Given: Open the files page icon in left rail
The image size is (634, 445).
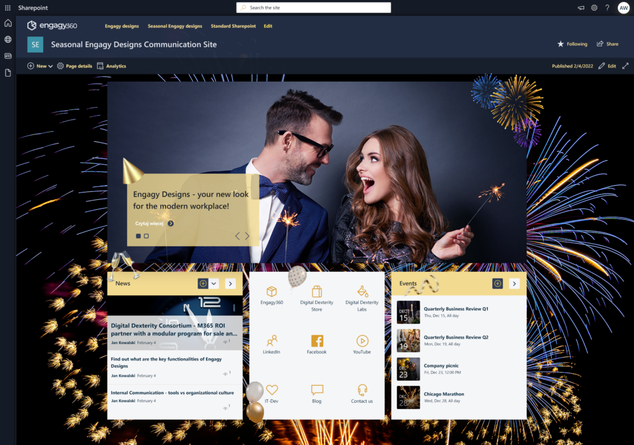Looking at the screenshot, I should click(8, 73).
